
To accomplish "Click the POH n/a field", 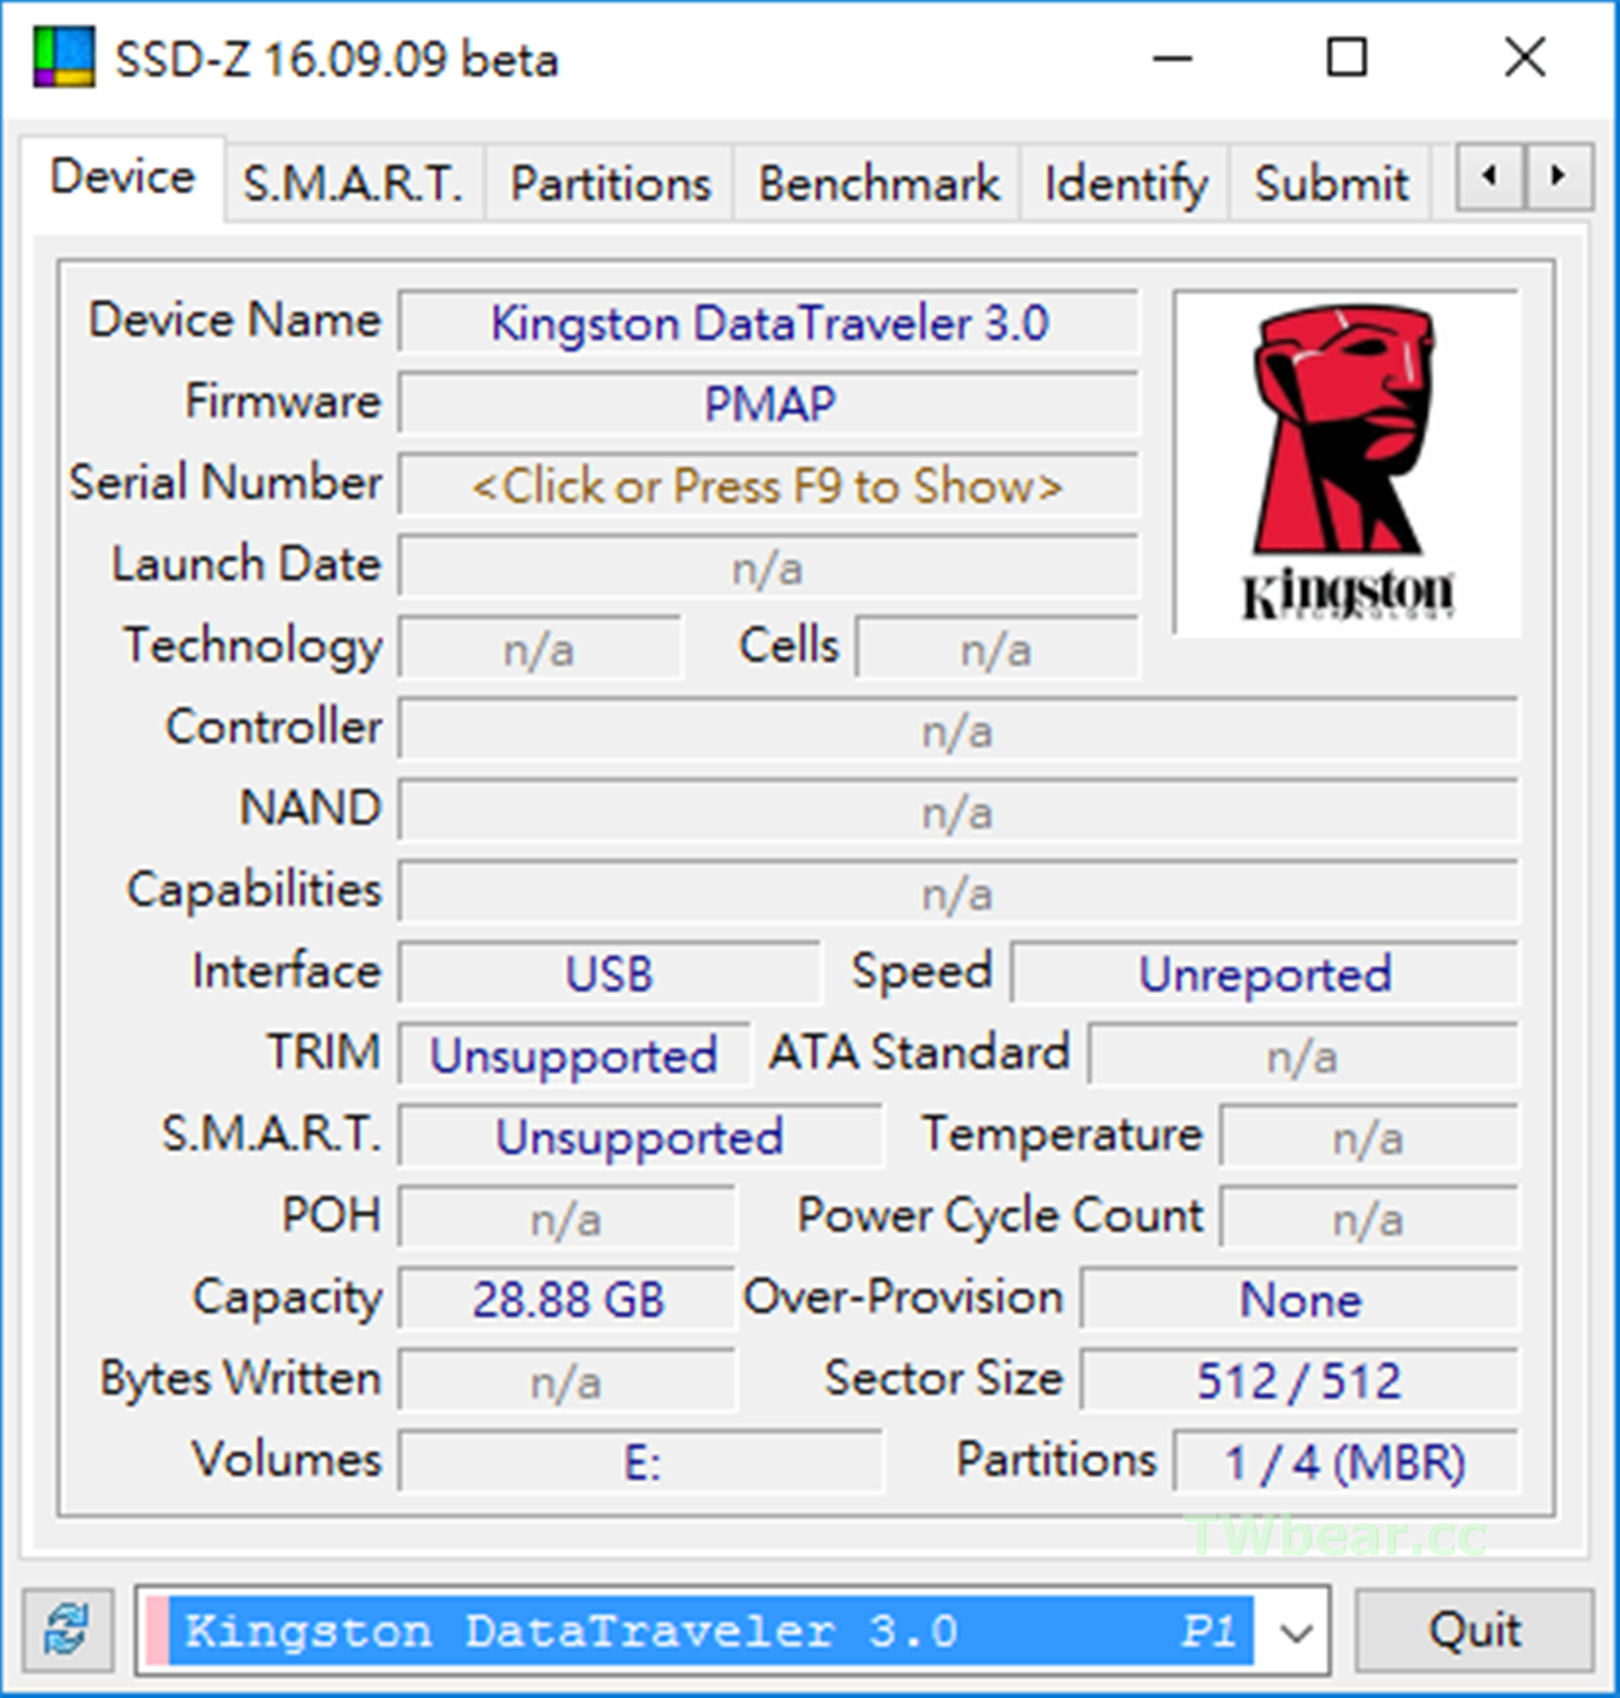I will click(566, 1217).
